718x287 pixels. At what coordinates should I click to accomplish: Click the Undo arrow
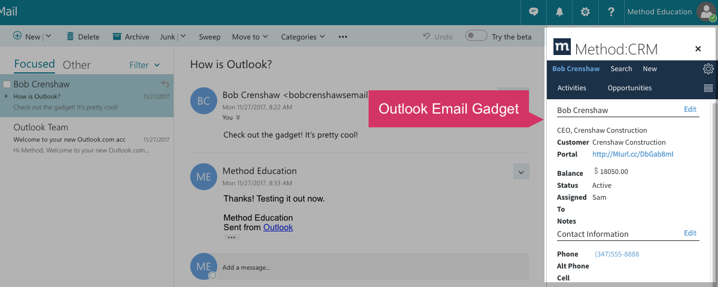click(427, 36)
